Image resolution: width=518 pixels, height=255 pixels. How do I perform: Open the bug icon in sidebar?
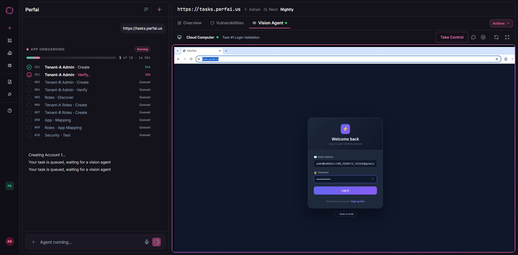(10, 65)
